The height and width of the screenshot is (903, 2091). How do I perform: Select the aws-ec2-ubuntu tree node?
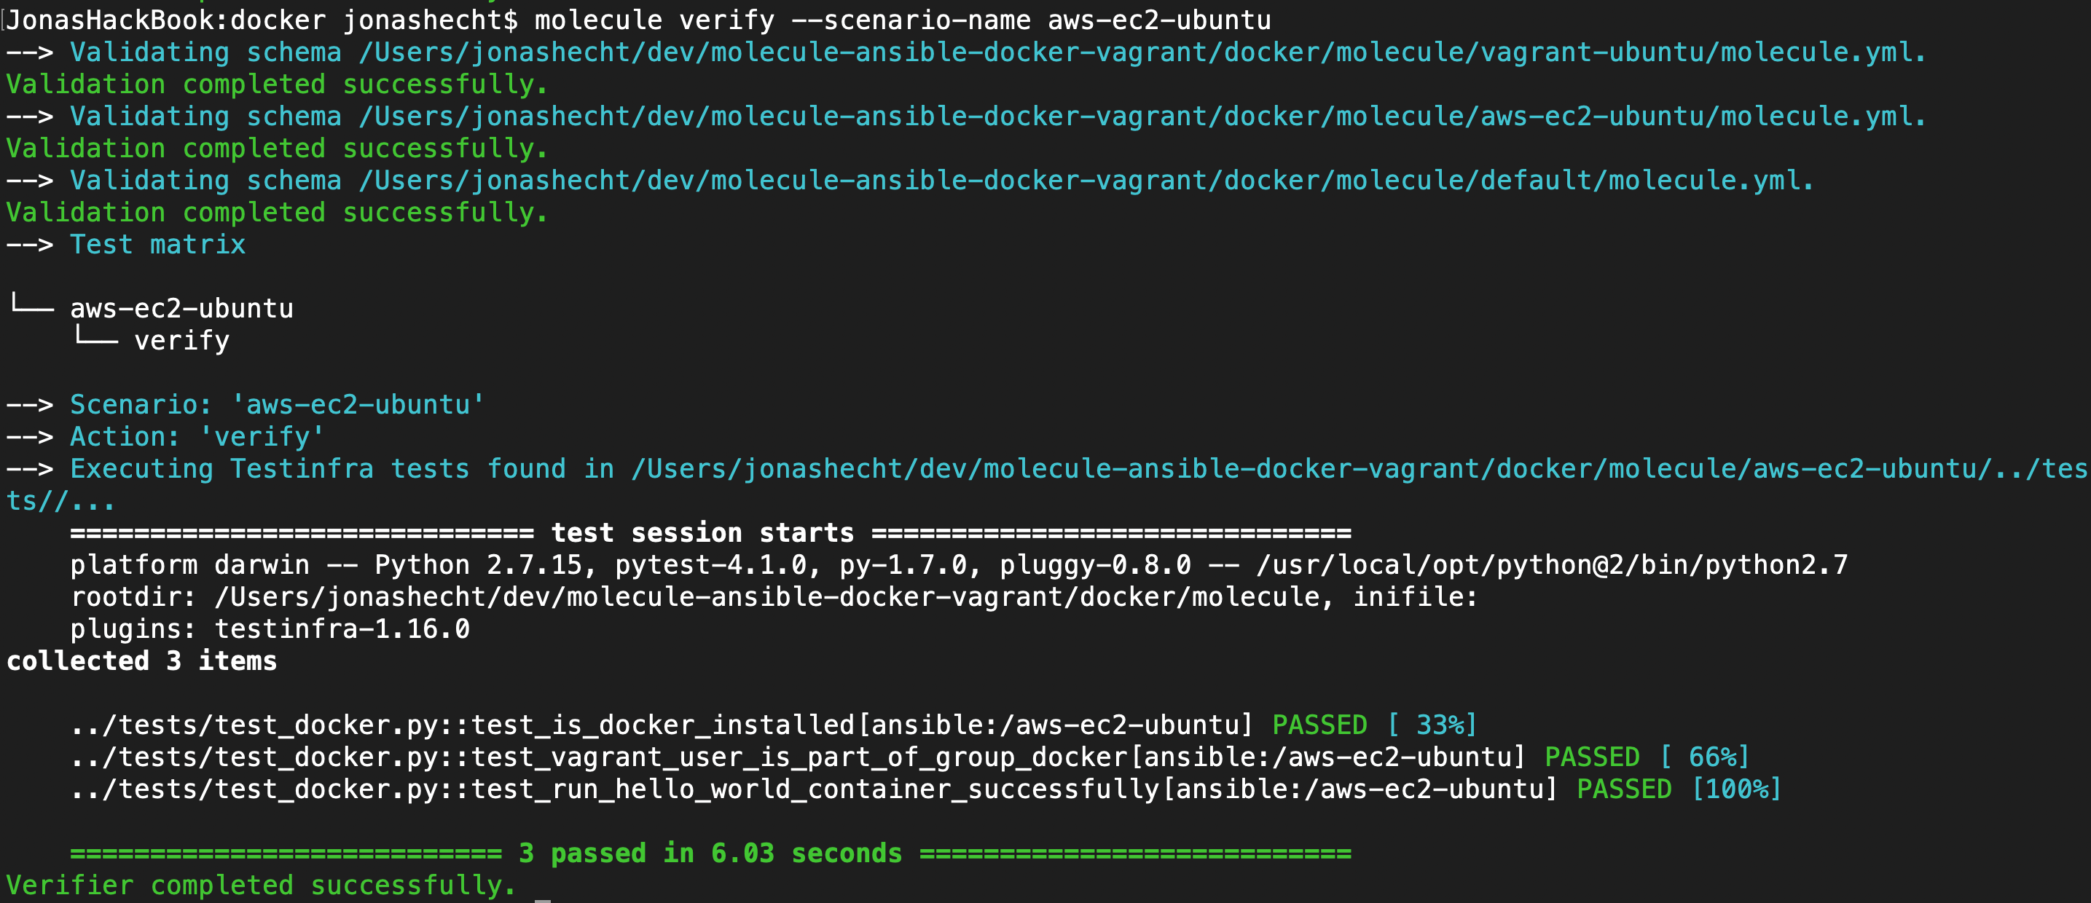coord(181,308)
